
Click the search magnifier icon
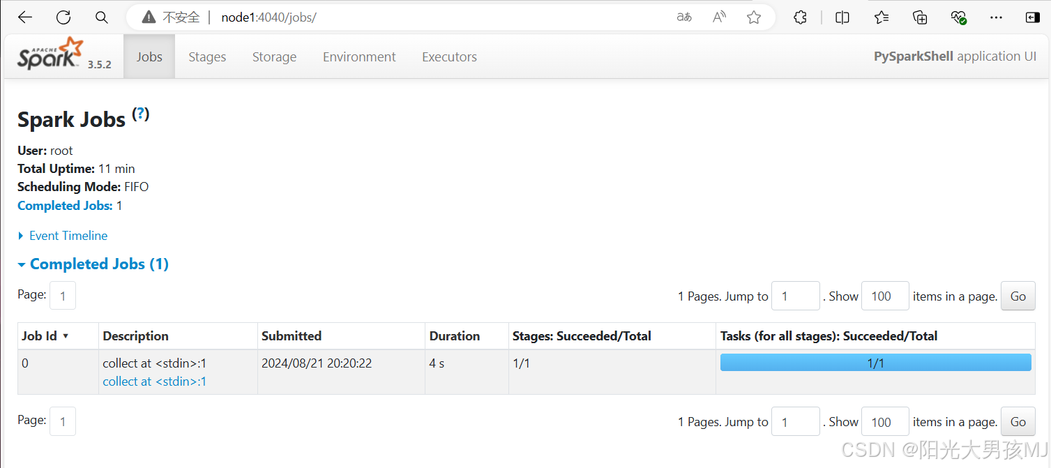click(x=102, y=17)
